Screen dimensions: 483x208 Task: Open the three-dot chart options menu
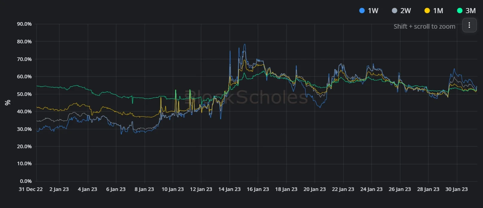click(x=469, y=25)
